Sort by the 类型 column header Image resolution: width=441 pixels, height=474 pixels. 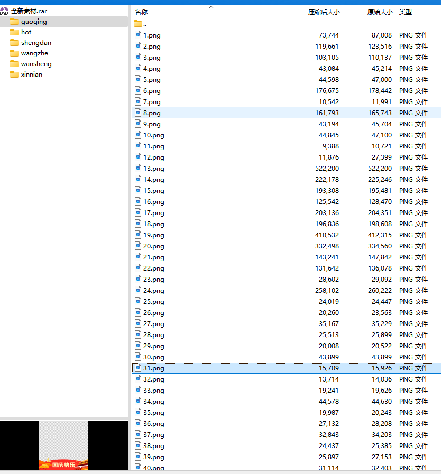tap(406, 12)
